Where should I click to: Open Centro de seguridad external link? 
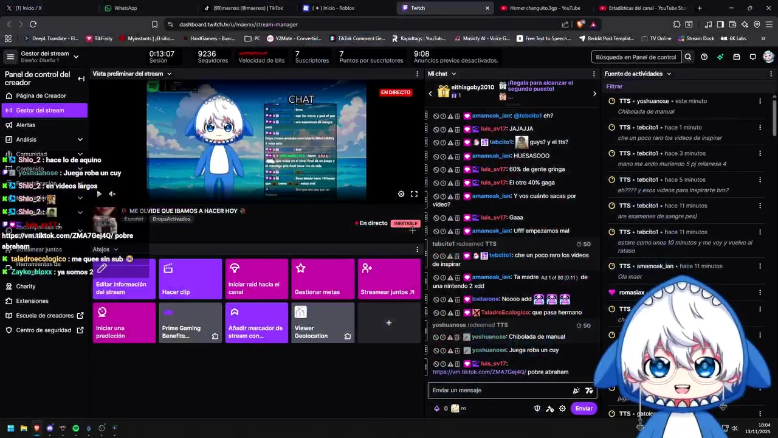tap(44, 330)
